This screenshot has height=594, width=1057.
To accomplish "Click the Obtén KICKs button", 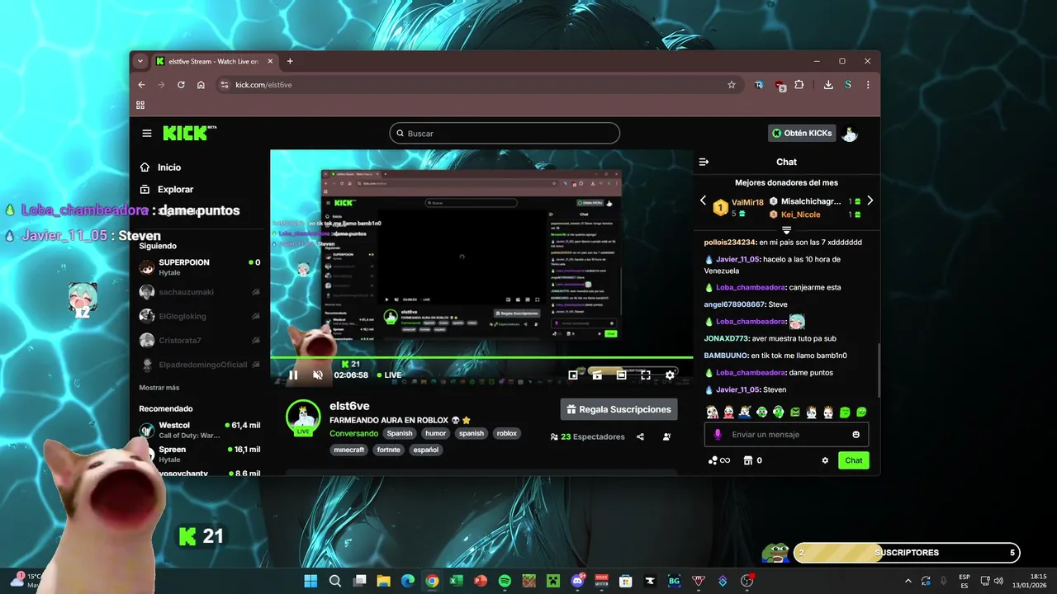I will coord(802,133).
